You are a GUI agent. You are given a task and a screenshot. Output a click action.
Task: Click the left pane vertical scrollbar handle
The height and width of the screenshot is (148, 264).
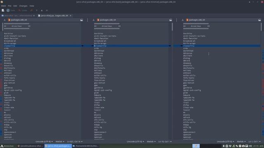pyautogui.click(x=3, y=27)
